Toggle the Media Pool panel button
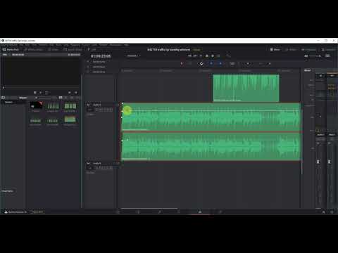The width and height of the screenshot is (338, 253). (x=11, y=50)
